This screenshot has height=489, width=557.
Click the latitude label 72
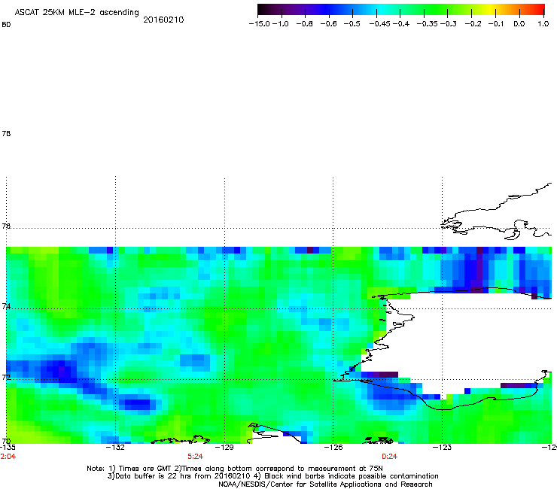tap(6, 378)
